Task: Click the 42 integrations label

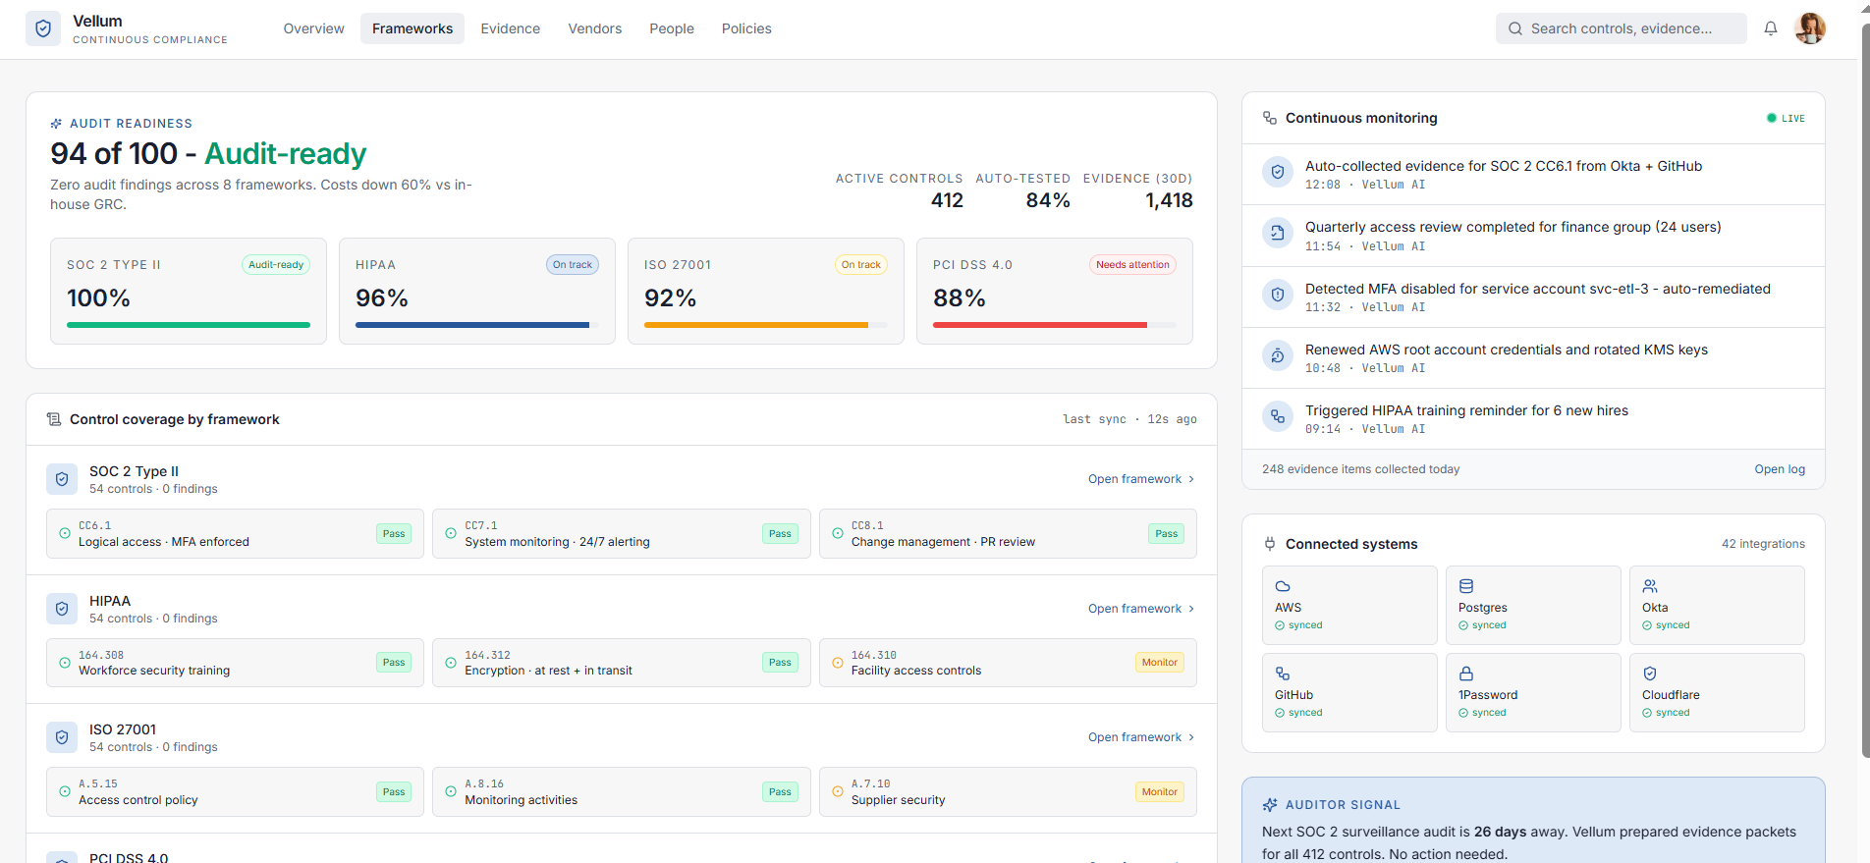Action: pyautogui.click(x=1763, y=544)
